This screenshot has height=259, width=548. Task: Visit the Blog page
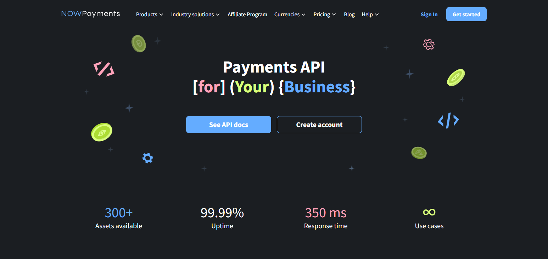pyautogui.click(x=349, y=15)
